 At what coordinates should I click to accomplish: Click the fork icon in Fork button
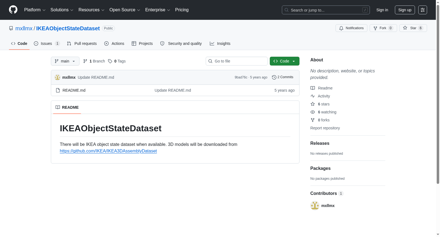pyautogui.click(x=375, y=28)
